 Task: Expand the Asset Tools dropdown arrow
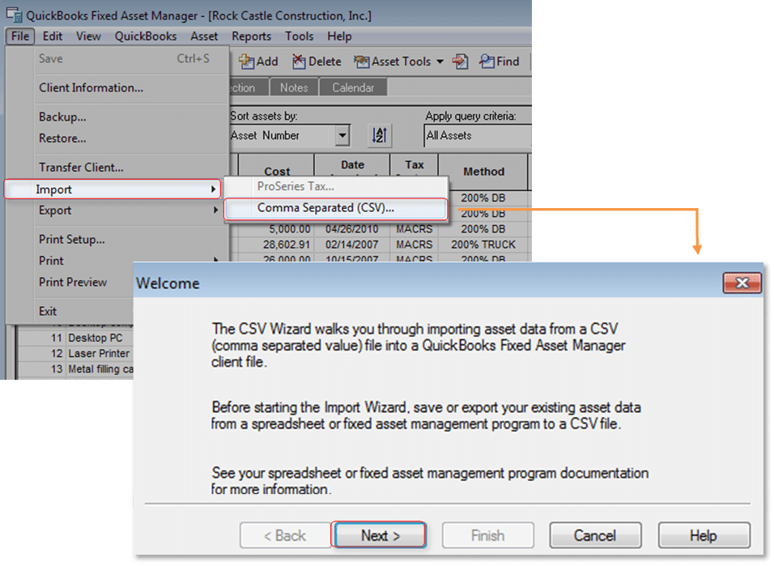point(440,62)
